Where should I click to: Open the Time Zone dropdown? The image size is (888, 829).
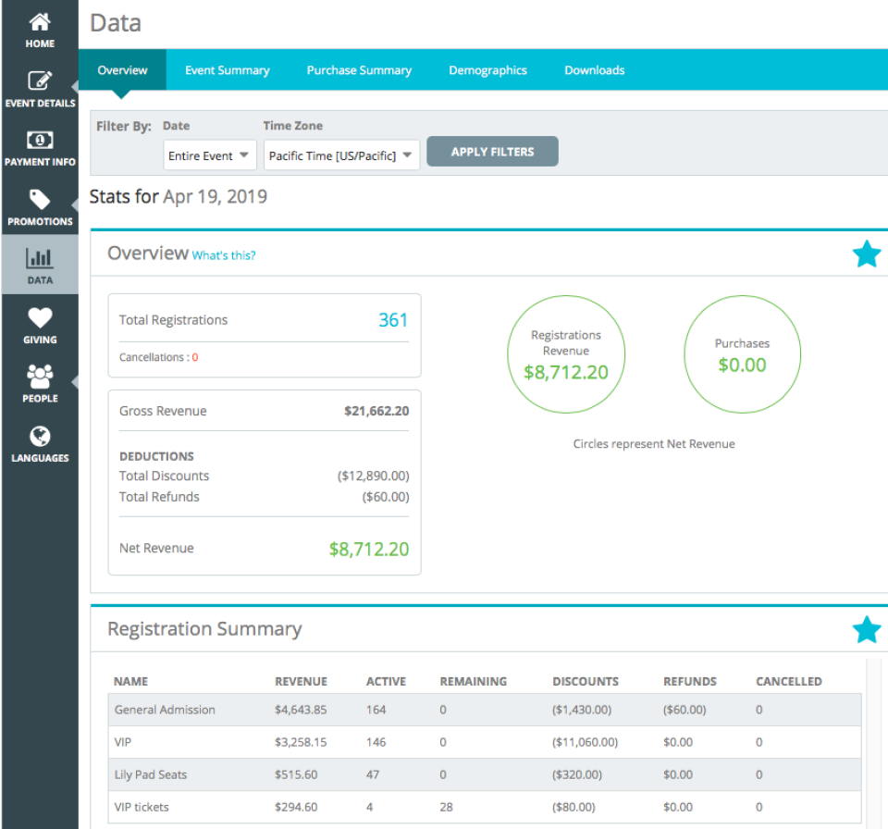340,155
